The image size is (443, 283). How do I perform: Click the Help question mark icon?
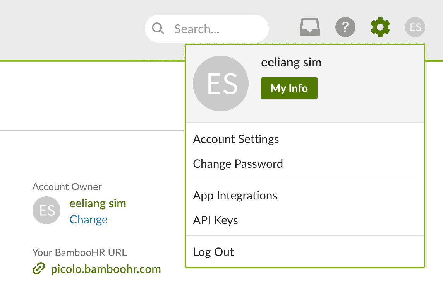point(345,27)
